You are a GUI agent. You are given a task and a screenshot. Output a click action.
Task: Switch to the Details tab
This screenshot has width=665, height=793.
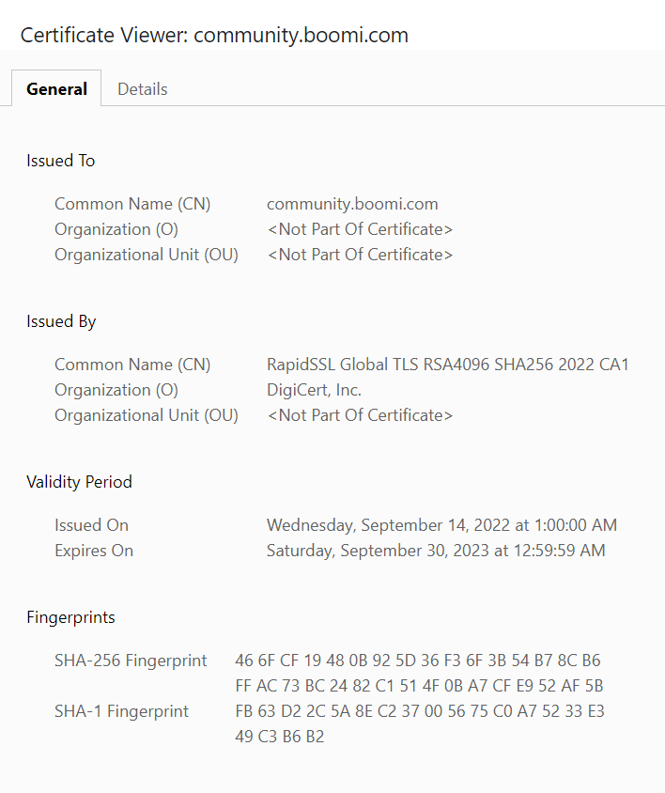pyautogui.click(x=142, y=88)
